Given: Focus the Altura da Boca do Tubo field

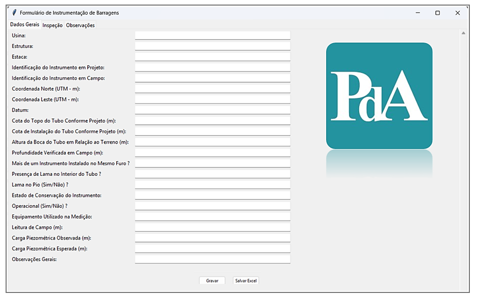Looking at the screenshot, I should [x=213, y=142].
